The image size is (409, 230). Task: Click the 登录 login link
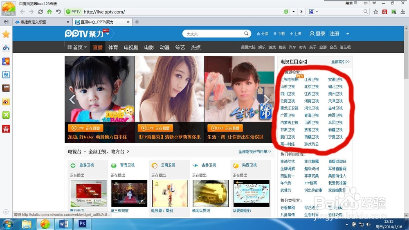(317, 34)
